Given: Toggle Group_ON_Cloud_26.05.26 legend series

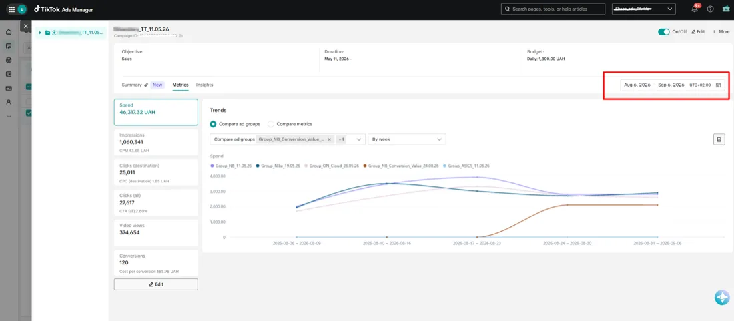Looking at the screenshot, I should tap(332, 166).
